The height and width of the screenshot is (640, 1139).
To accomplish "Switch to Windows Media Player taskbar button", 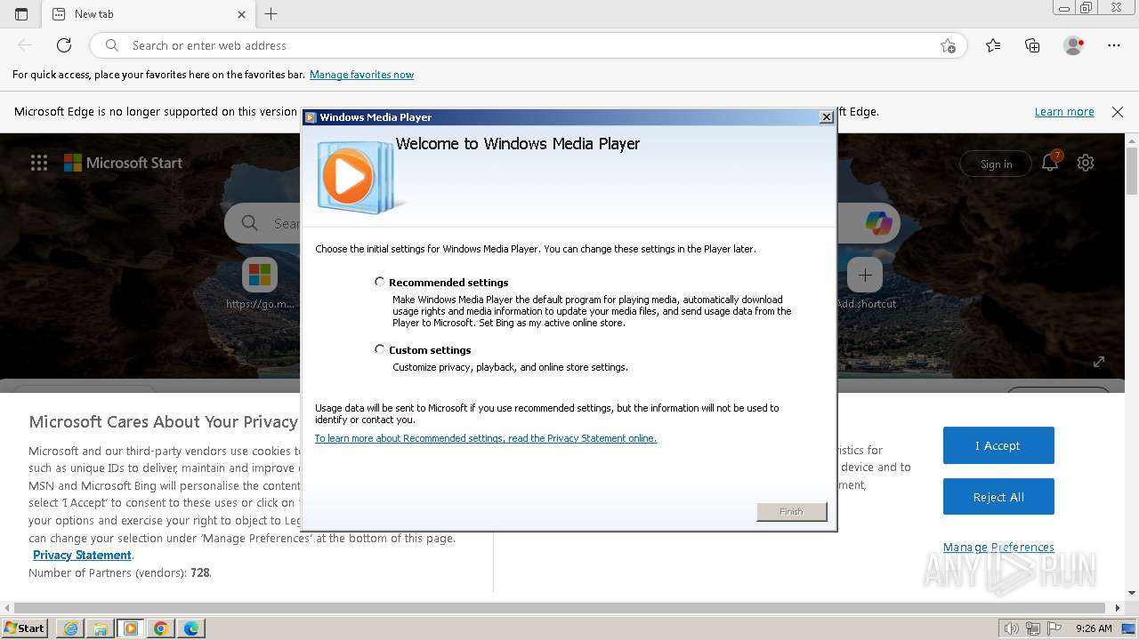I will tap(131, 628).
